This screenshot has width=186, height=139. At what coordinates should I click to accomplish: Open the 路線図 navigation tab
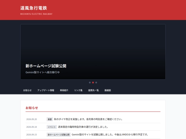click(x=107, y=90)
